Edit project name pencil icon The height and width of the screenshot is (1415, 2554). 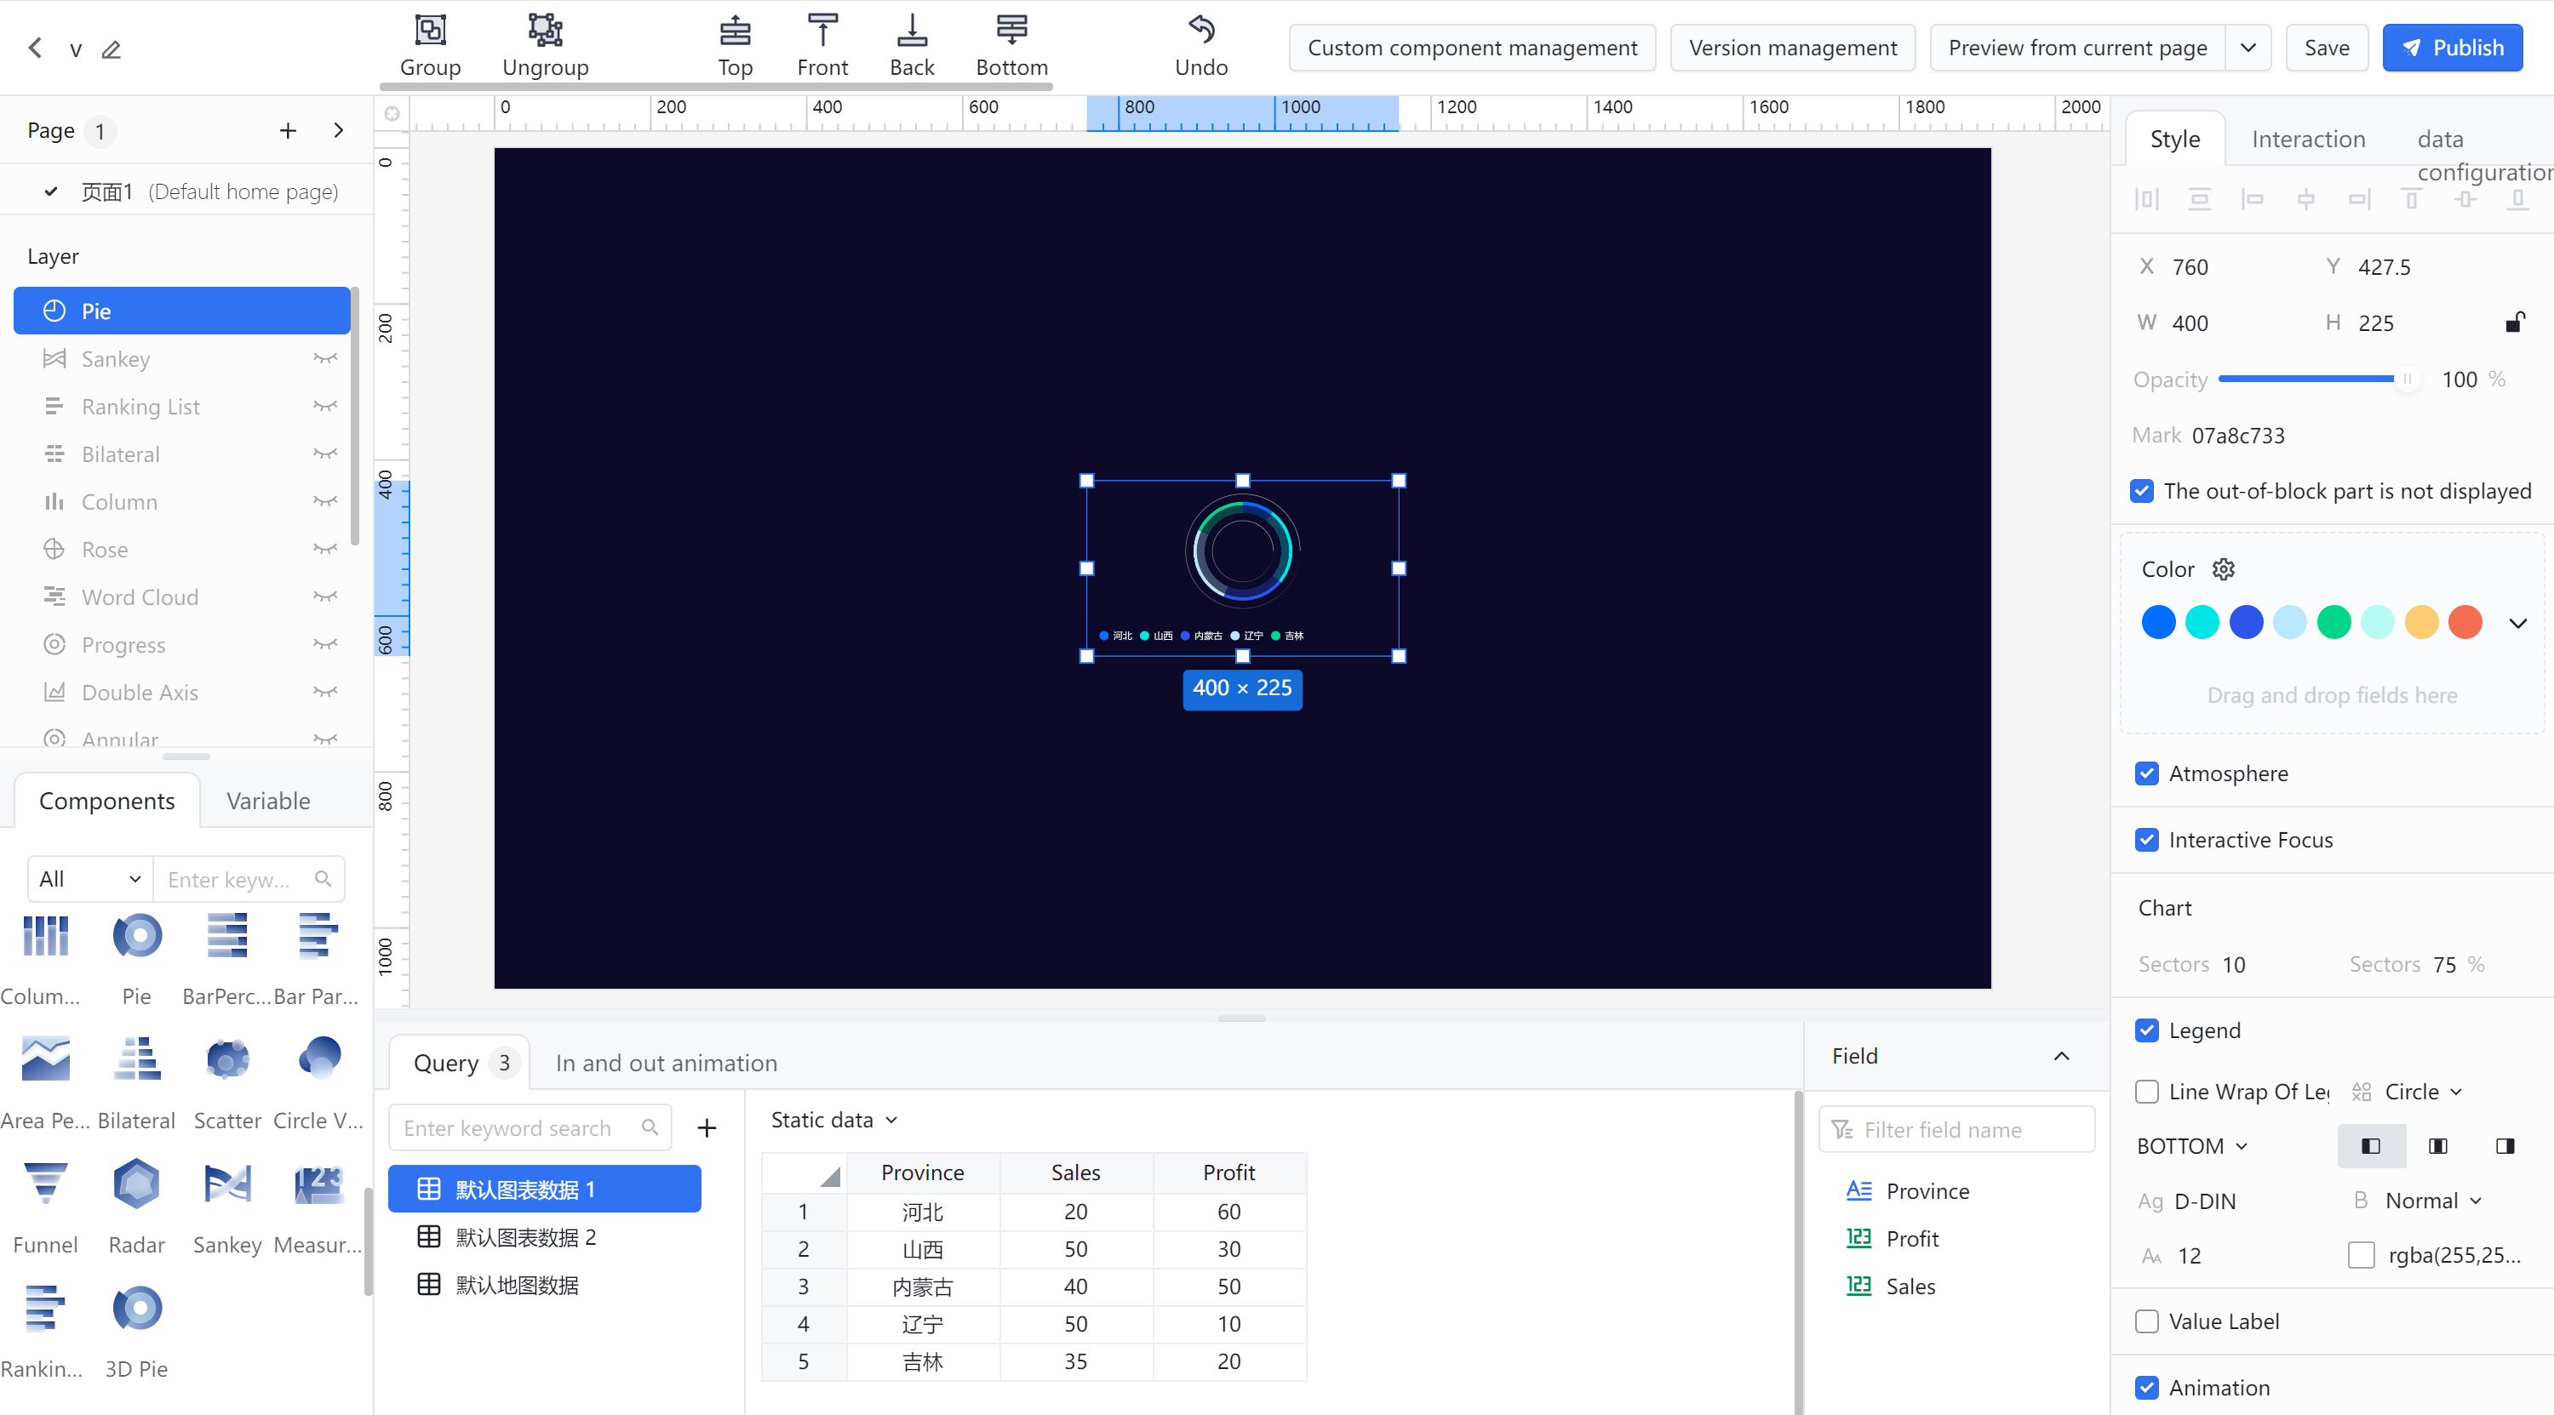(111, 48)
